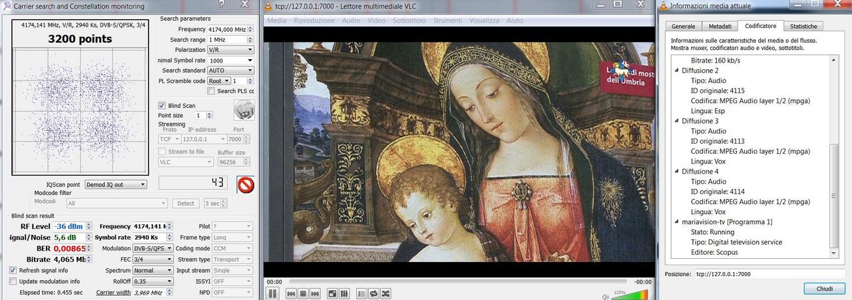Collapse the Diffusione 2 tree node
The image size is (852, 300).
pyautogui.click(x=676, y=71)
